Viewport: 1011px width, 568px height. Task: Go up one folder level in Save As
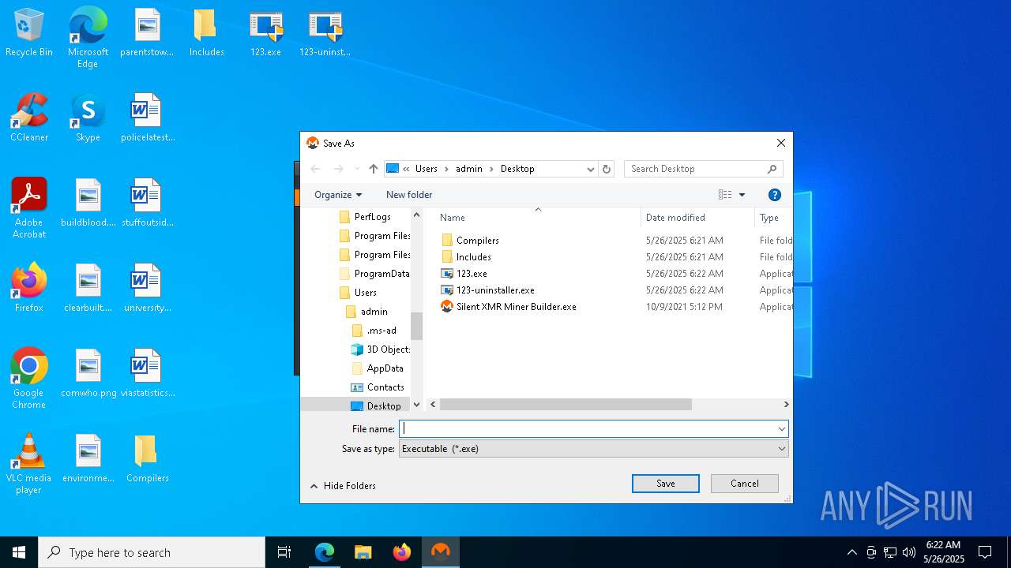pos(374,169)
